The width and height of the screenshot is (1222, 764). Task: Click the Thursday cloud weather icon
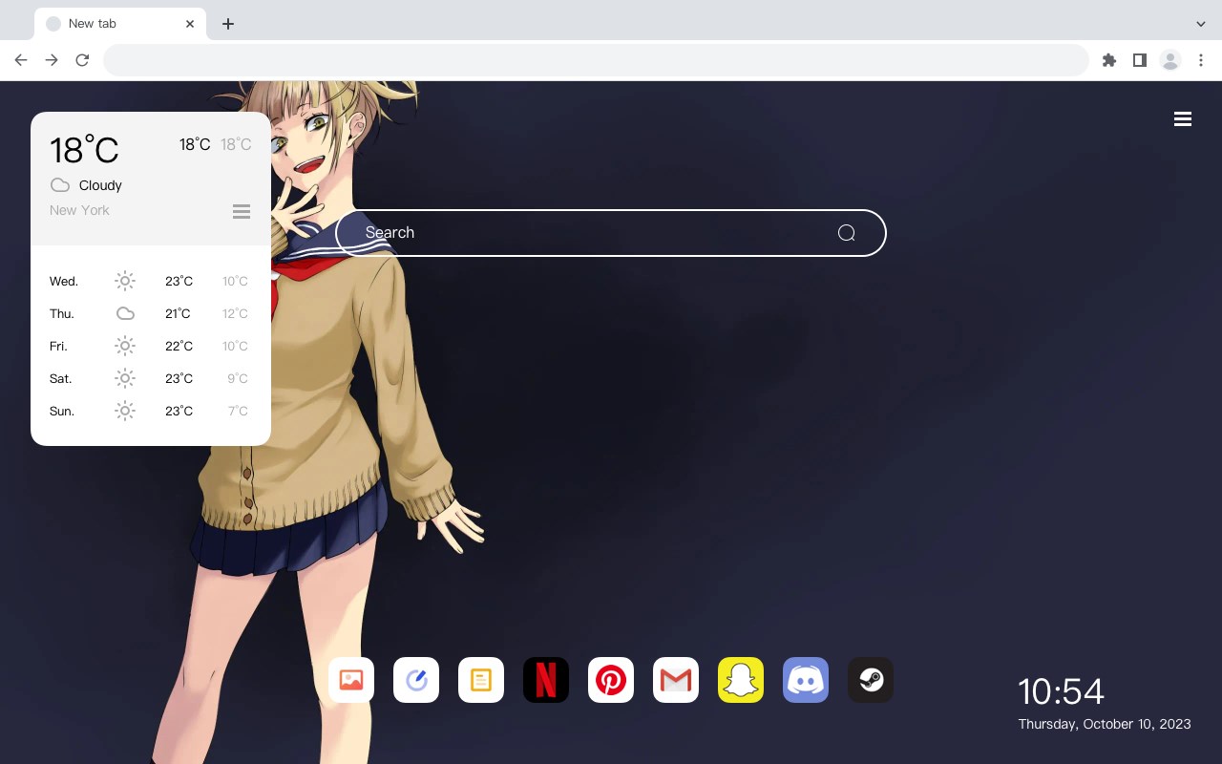click(x=125, y=313)
